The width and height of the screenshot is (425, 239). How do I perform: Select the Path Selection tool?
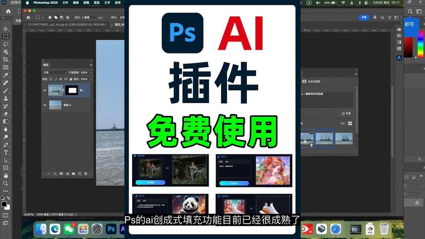[5, 160]
